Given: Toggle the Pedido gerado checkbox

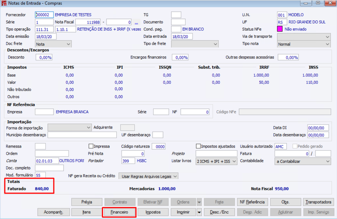Looking at the screenshot, I should (295, 146).
